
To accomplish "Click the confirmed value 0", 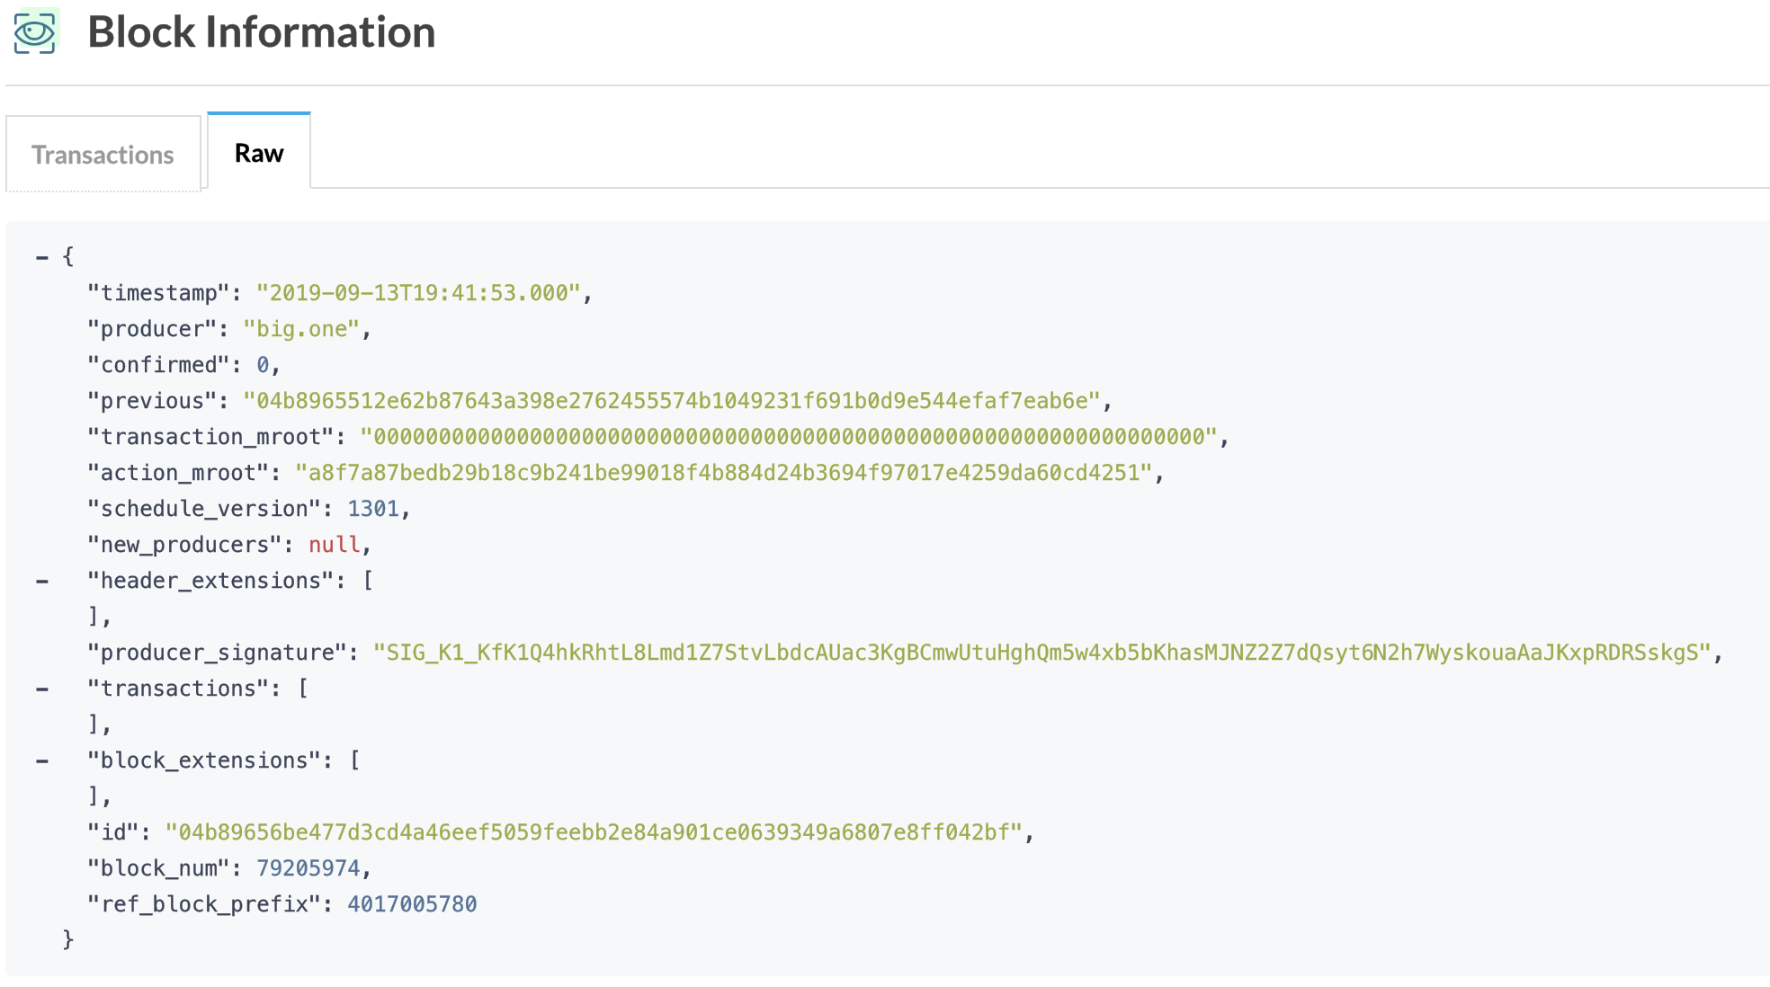I will [263, 365].
